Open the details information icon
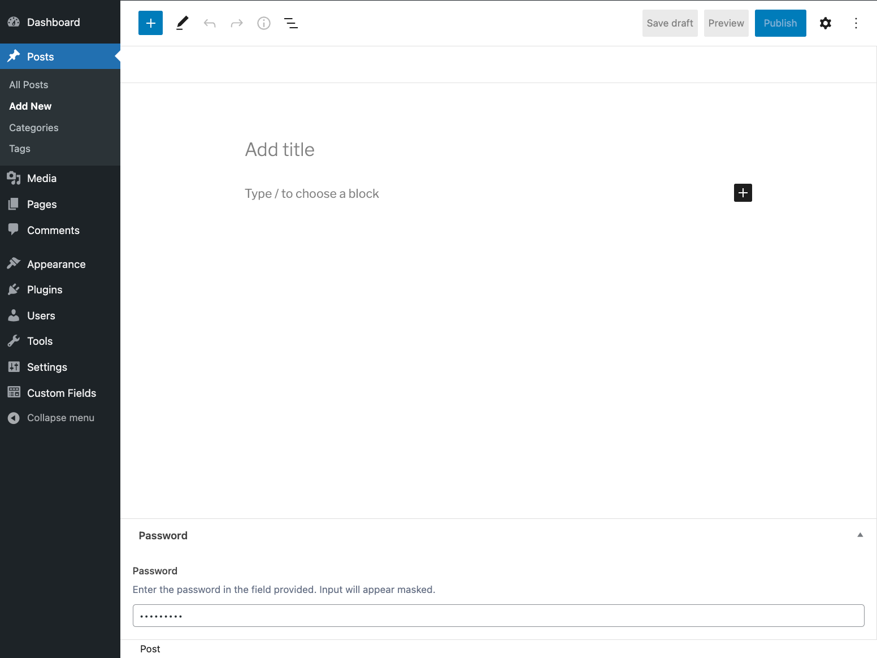The width and height of the screenshot is (877, 658). (x=263, y=23)
